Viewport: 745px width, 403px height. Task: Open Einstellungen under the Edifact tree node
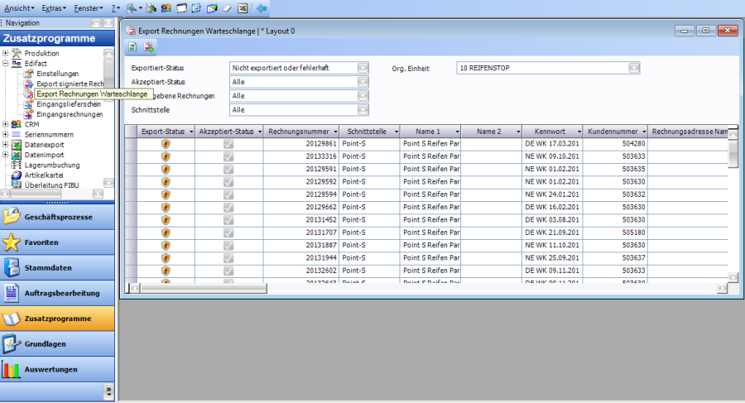[x=57, y=74]
